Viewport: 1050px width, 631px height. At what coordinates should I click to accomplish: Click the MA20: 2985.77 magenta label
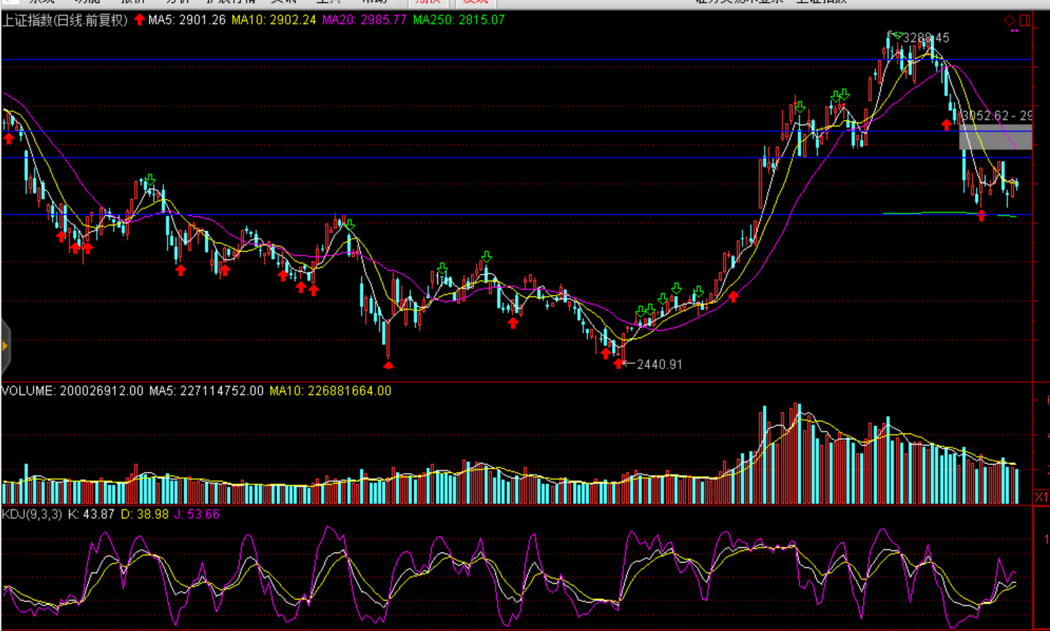[364, 20]
